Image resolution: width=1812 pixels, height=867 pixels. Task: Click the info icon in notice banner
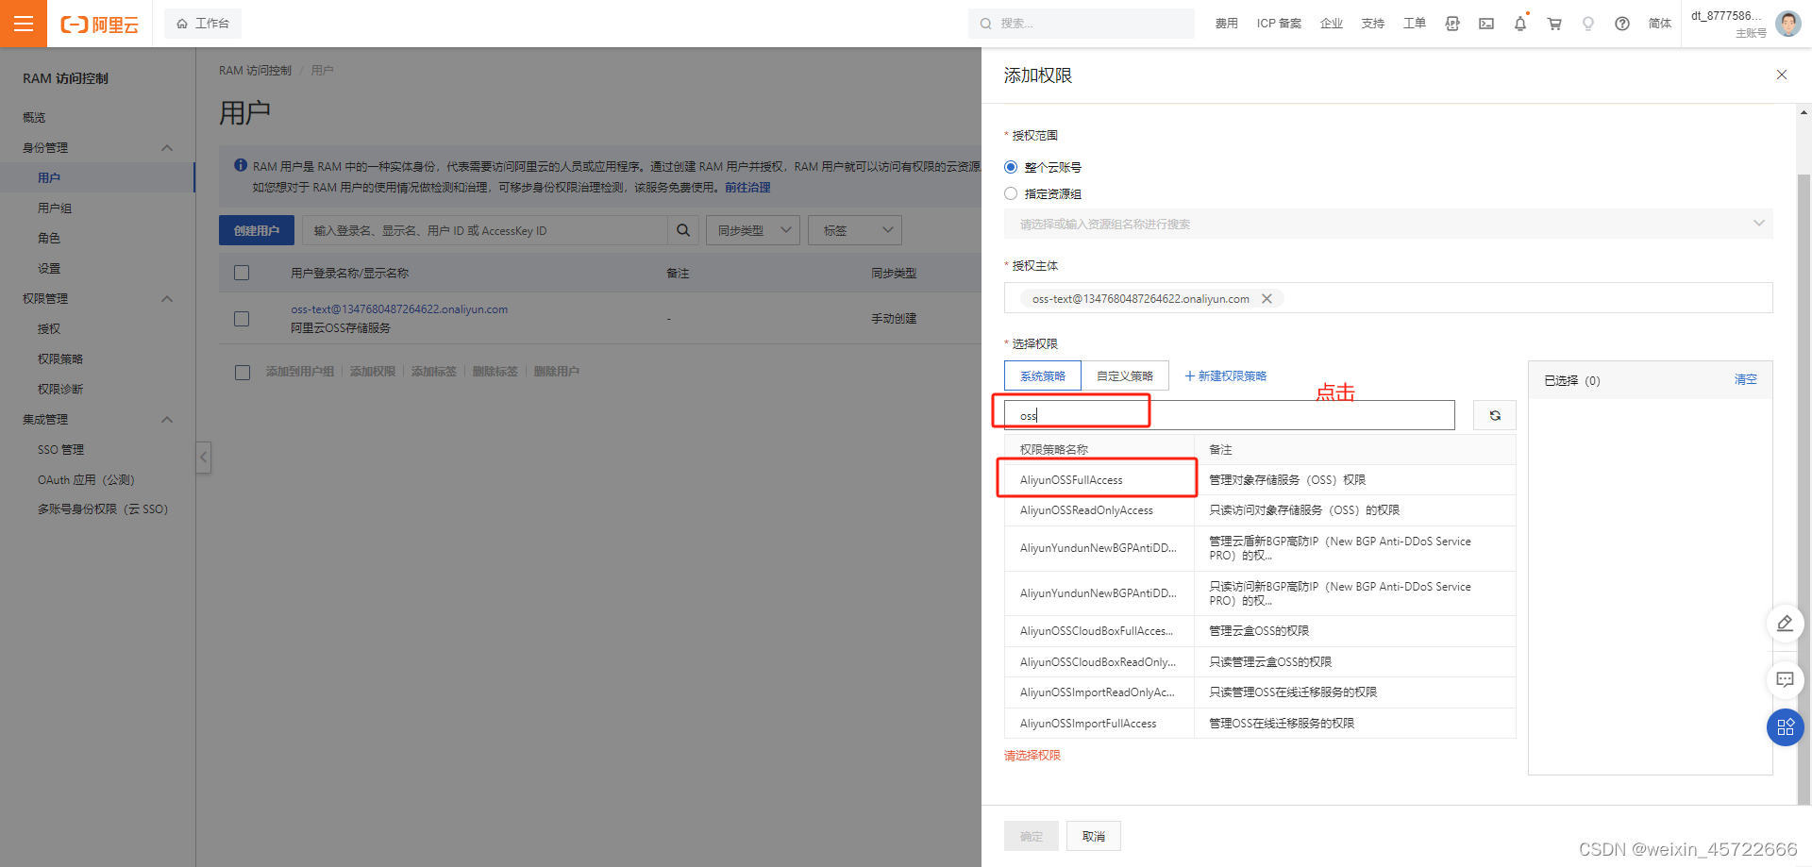[241, 165]
